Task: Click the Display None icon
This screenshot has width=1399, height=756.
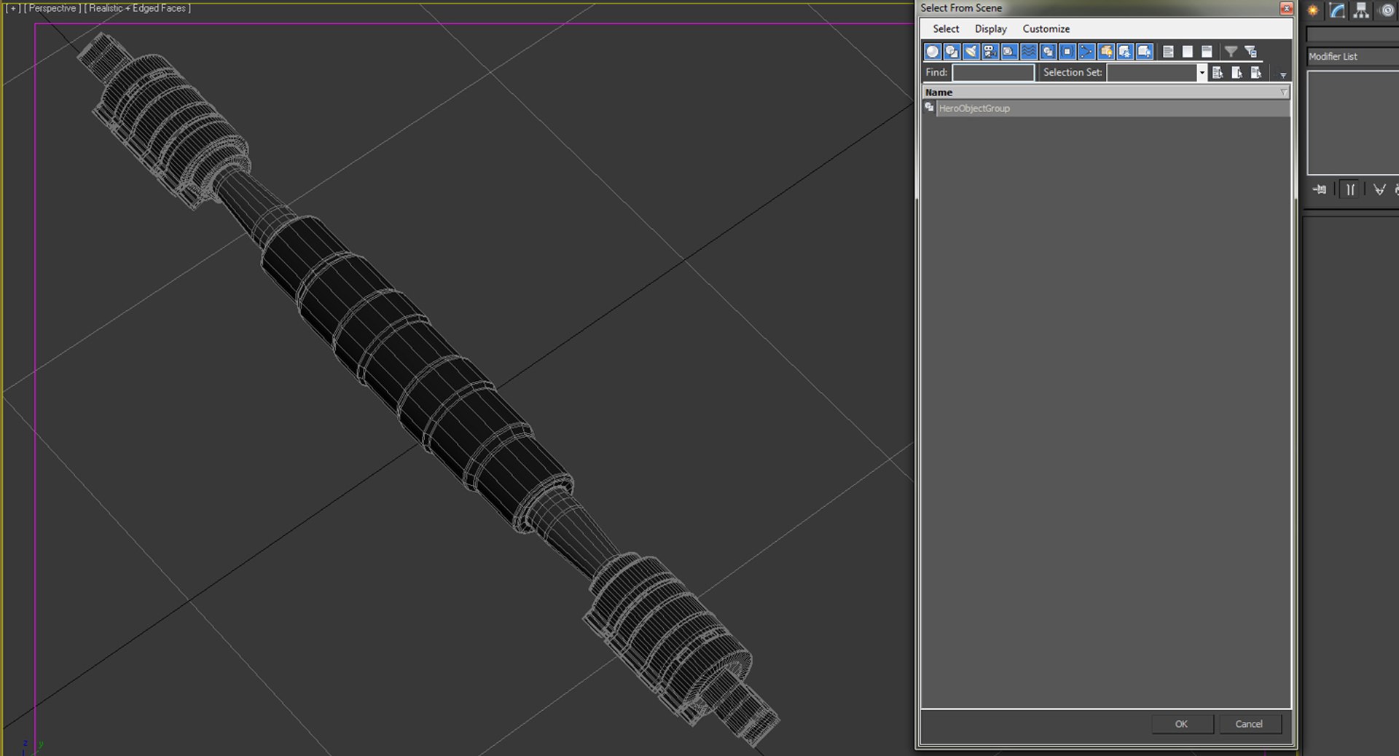Action: point(1188,52)
